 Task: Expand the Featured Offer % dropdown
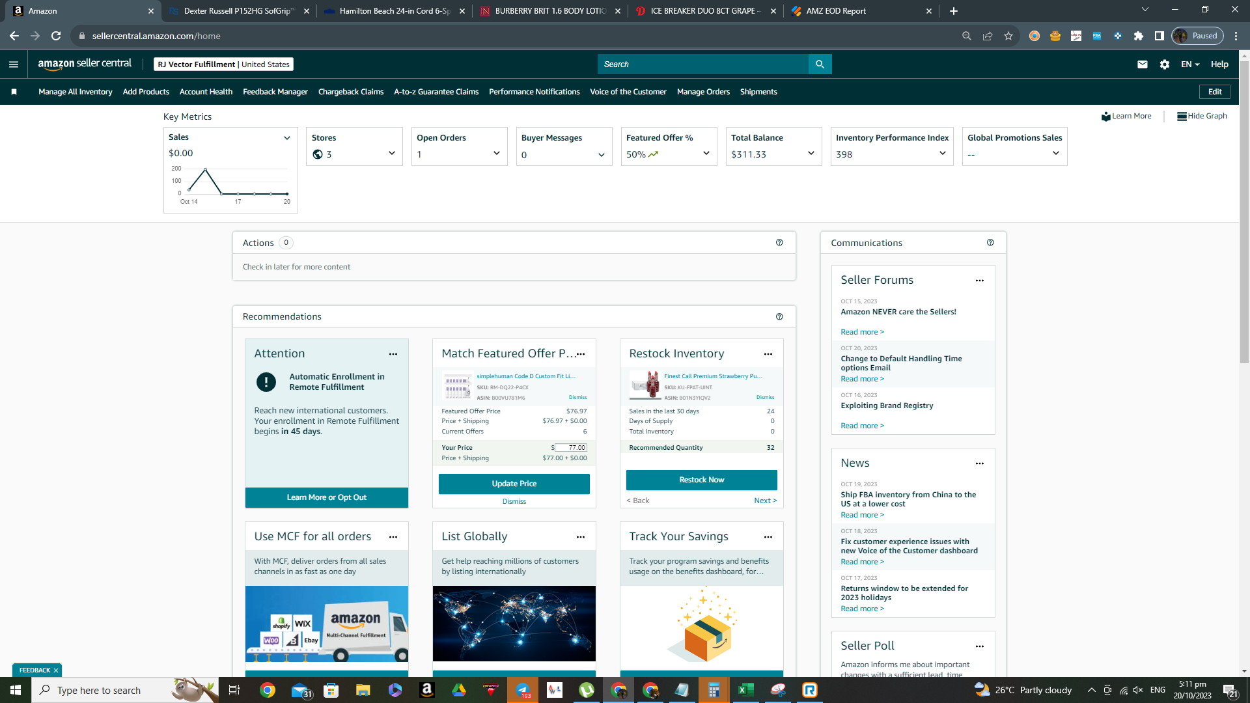pos(706,154)
